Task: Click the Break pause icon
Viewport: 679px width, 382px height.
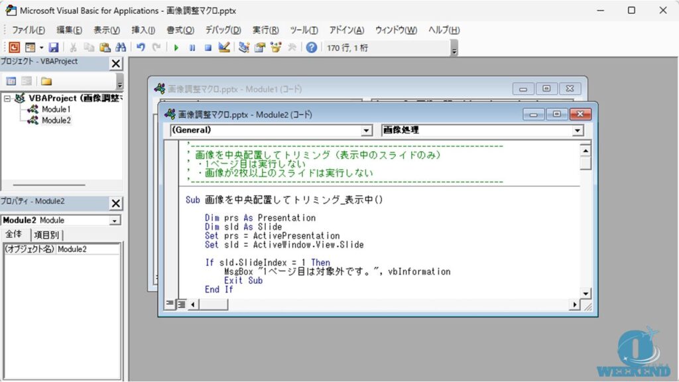Action: pos(192,48)
